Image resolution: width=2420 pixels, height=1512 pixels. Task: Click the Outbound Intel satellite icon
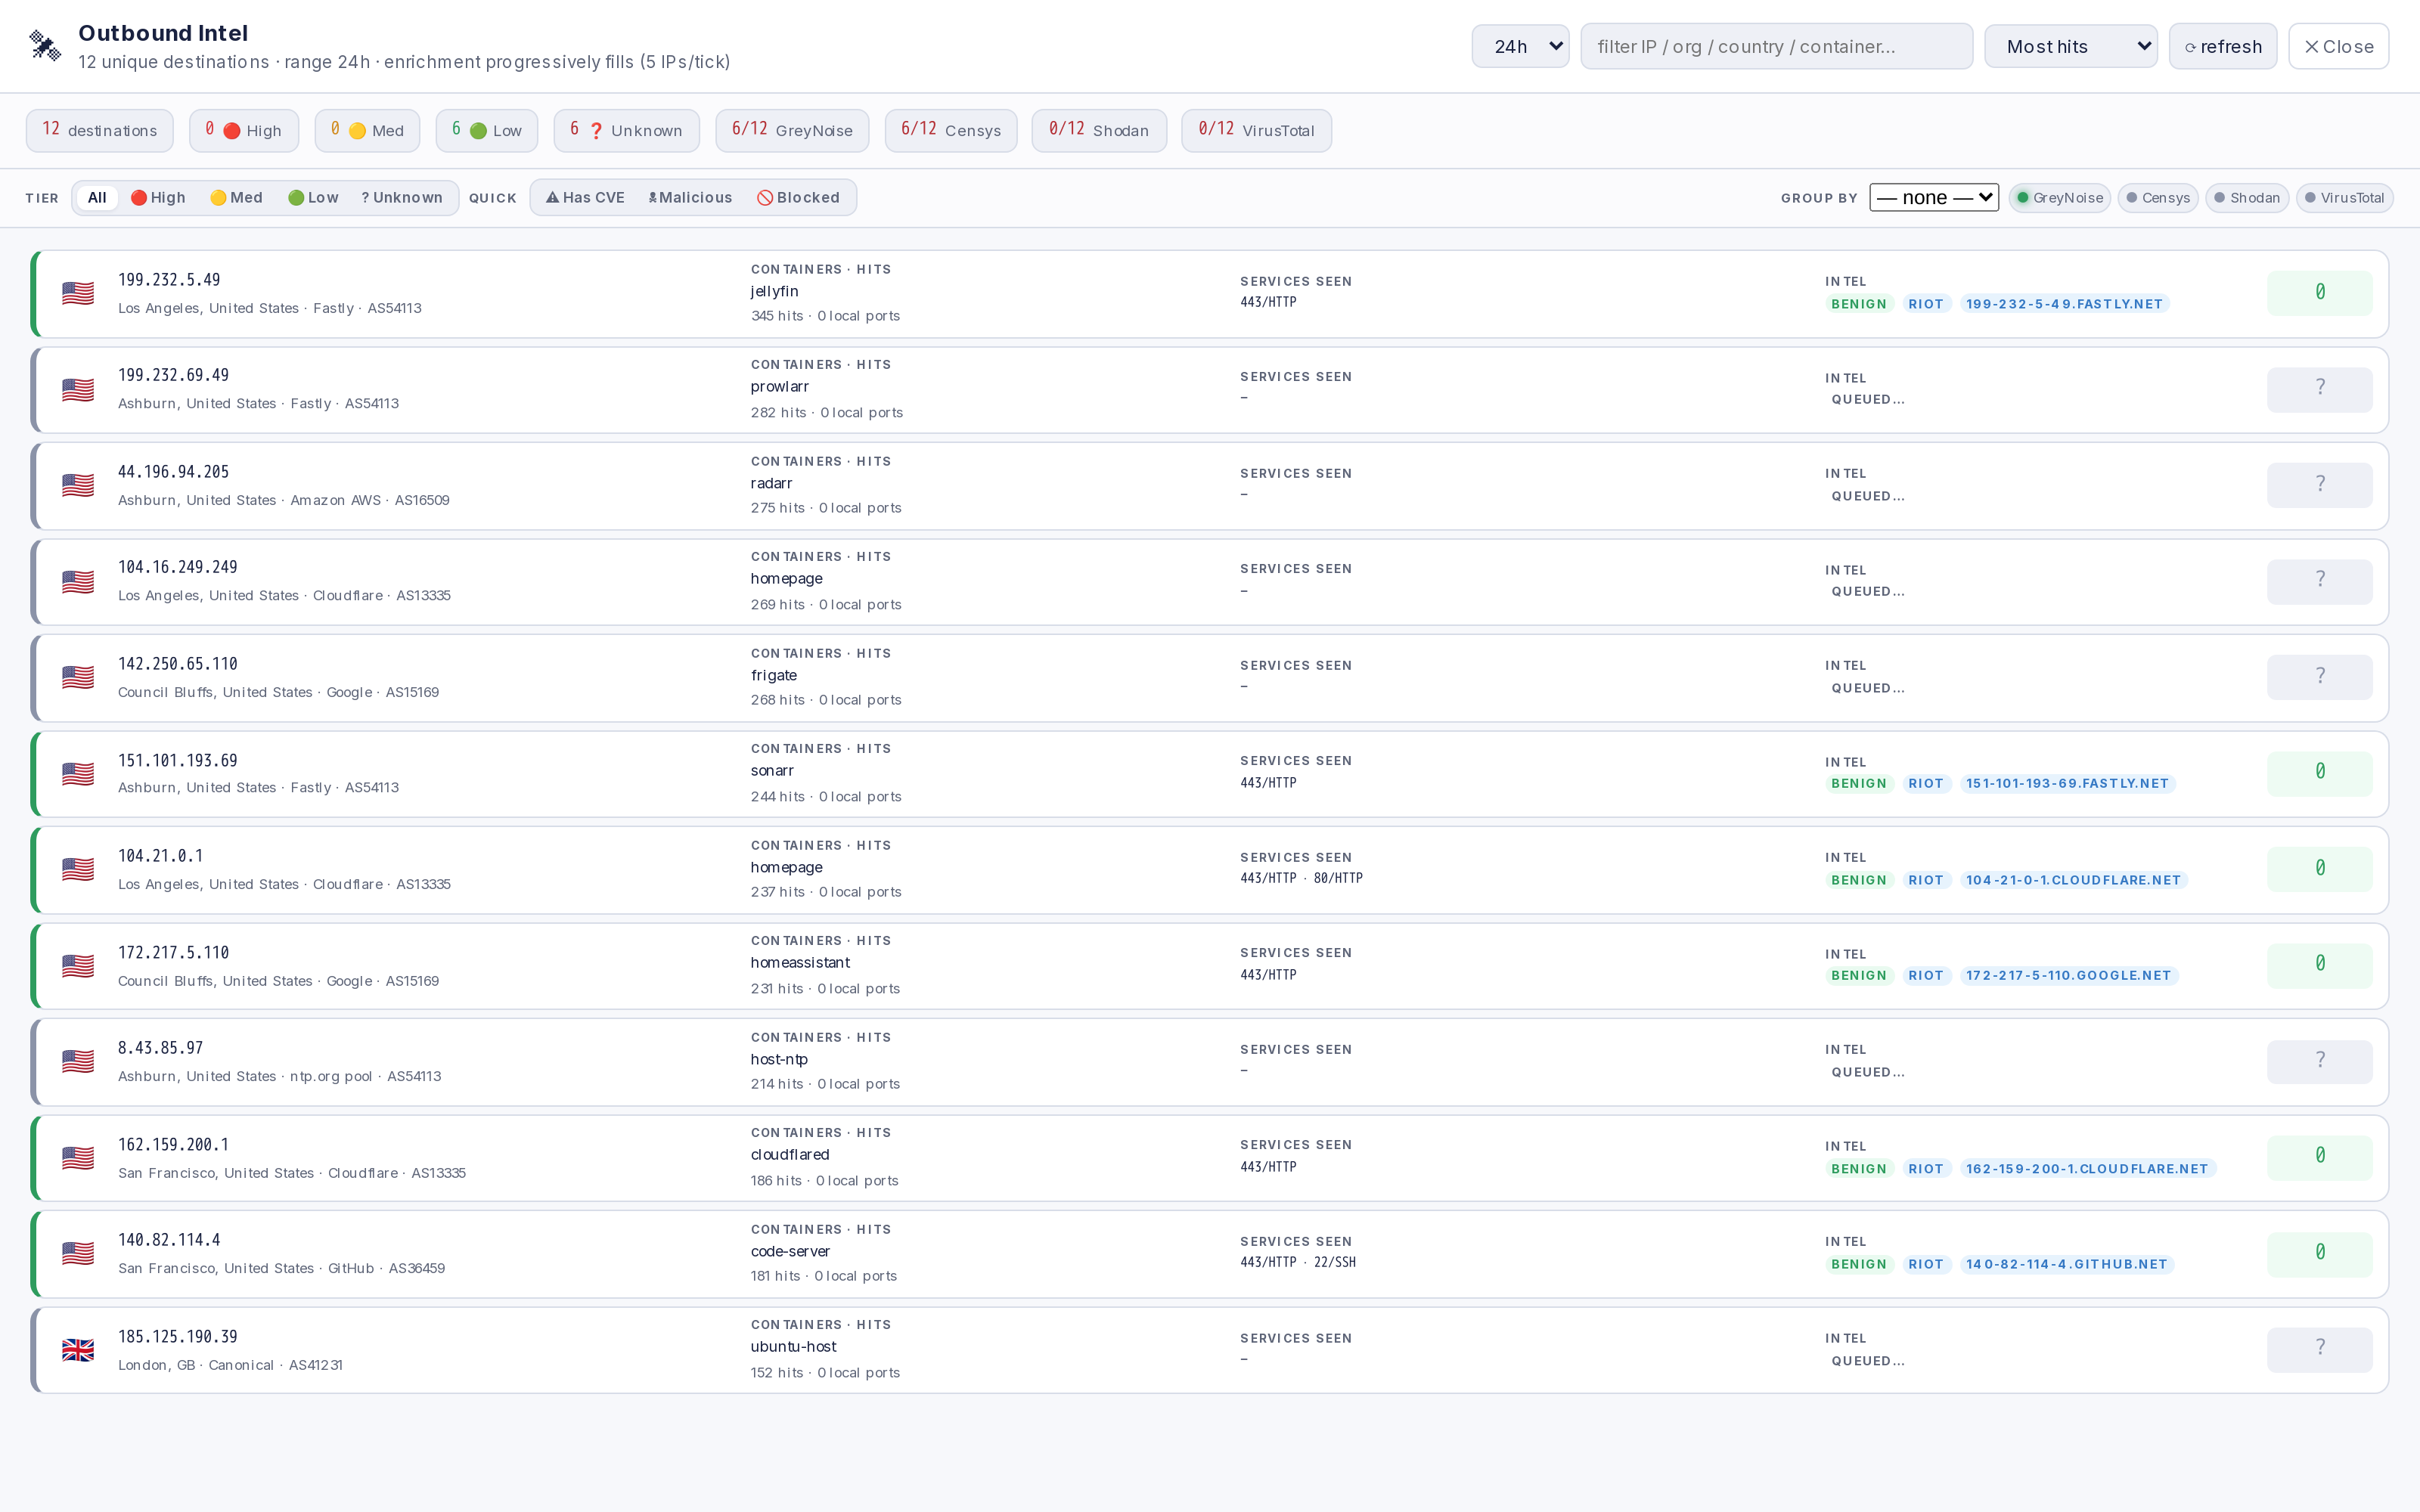45,46
